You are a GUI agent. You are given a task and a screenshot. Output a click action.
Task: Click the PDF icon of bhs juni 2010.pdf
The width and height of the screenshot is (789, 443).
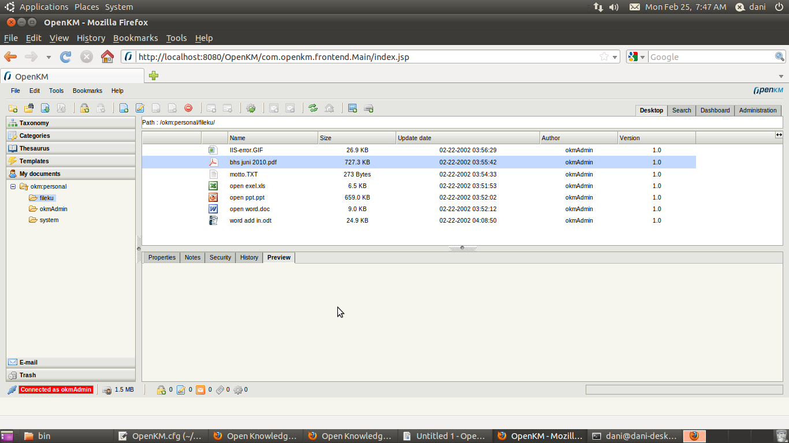point(213,162)
